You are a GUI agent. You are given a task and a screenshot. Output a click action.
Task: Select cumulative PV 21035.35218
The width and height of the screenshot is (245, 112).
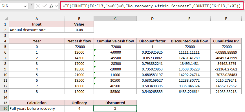click(x=226, y=92)
